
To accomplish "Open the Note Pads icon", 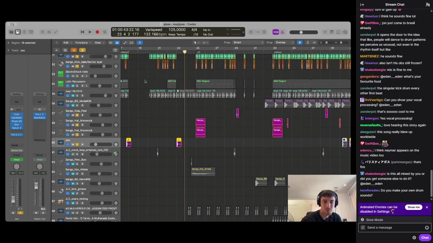I will coord(332,32).
